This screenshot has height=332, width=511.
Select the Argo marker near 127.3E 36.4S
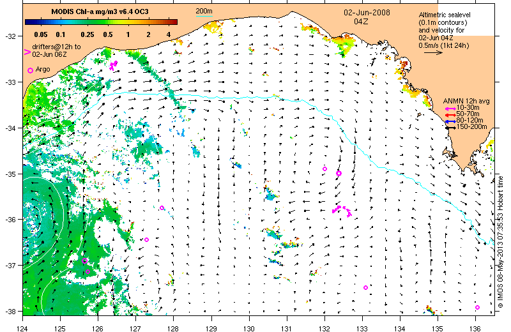point(147,240)
